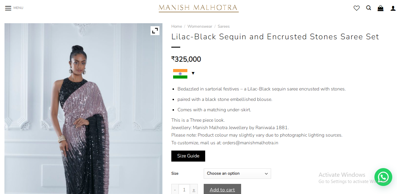Image resolution: width=397 pixels, height=194 pixels.
Task: Click the quantity number field
Action: pyautogui.click(x=184, y=190)
